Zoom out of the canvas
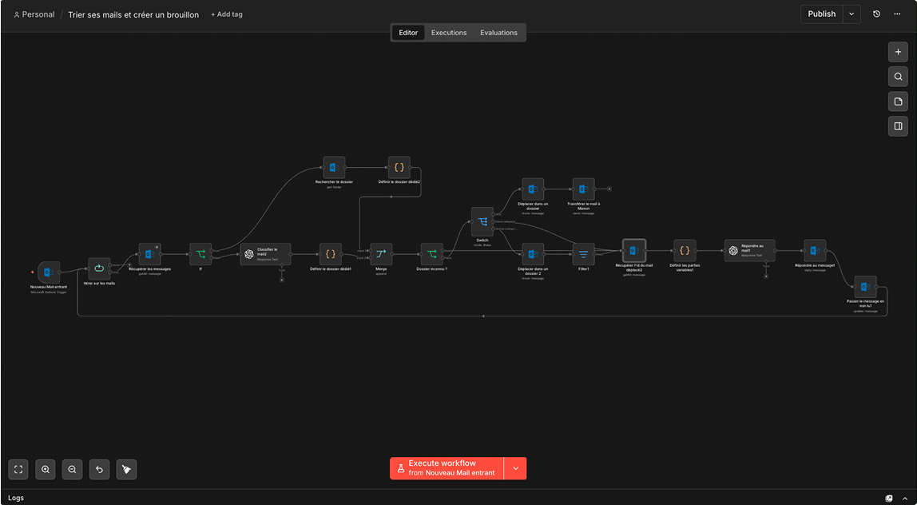The width and height of the screenshot is (917, 505). point(72,469)
